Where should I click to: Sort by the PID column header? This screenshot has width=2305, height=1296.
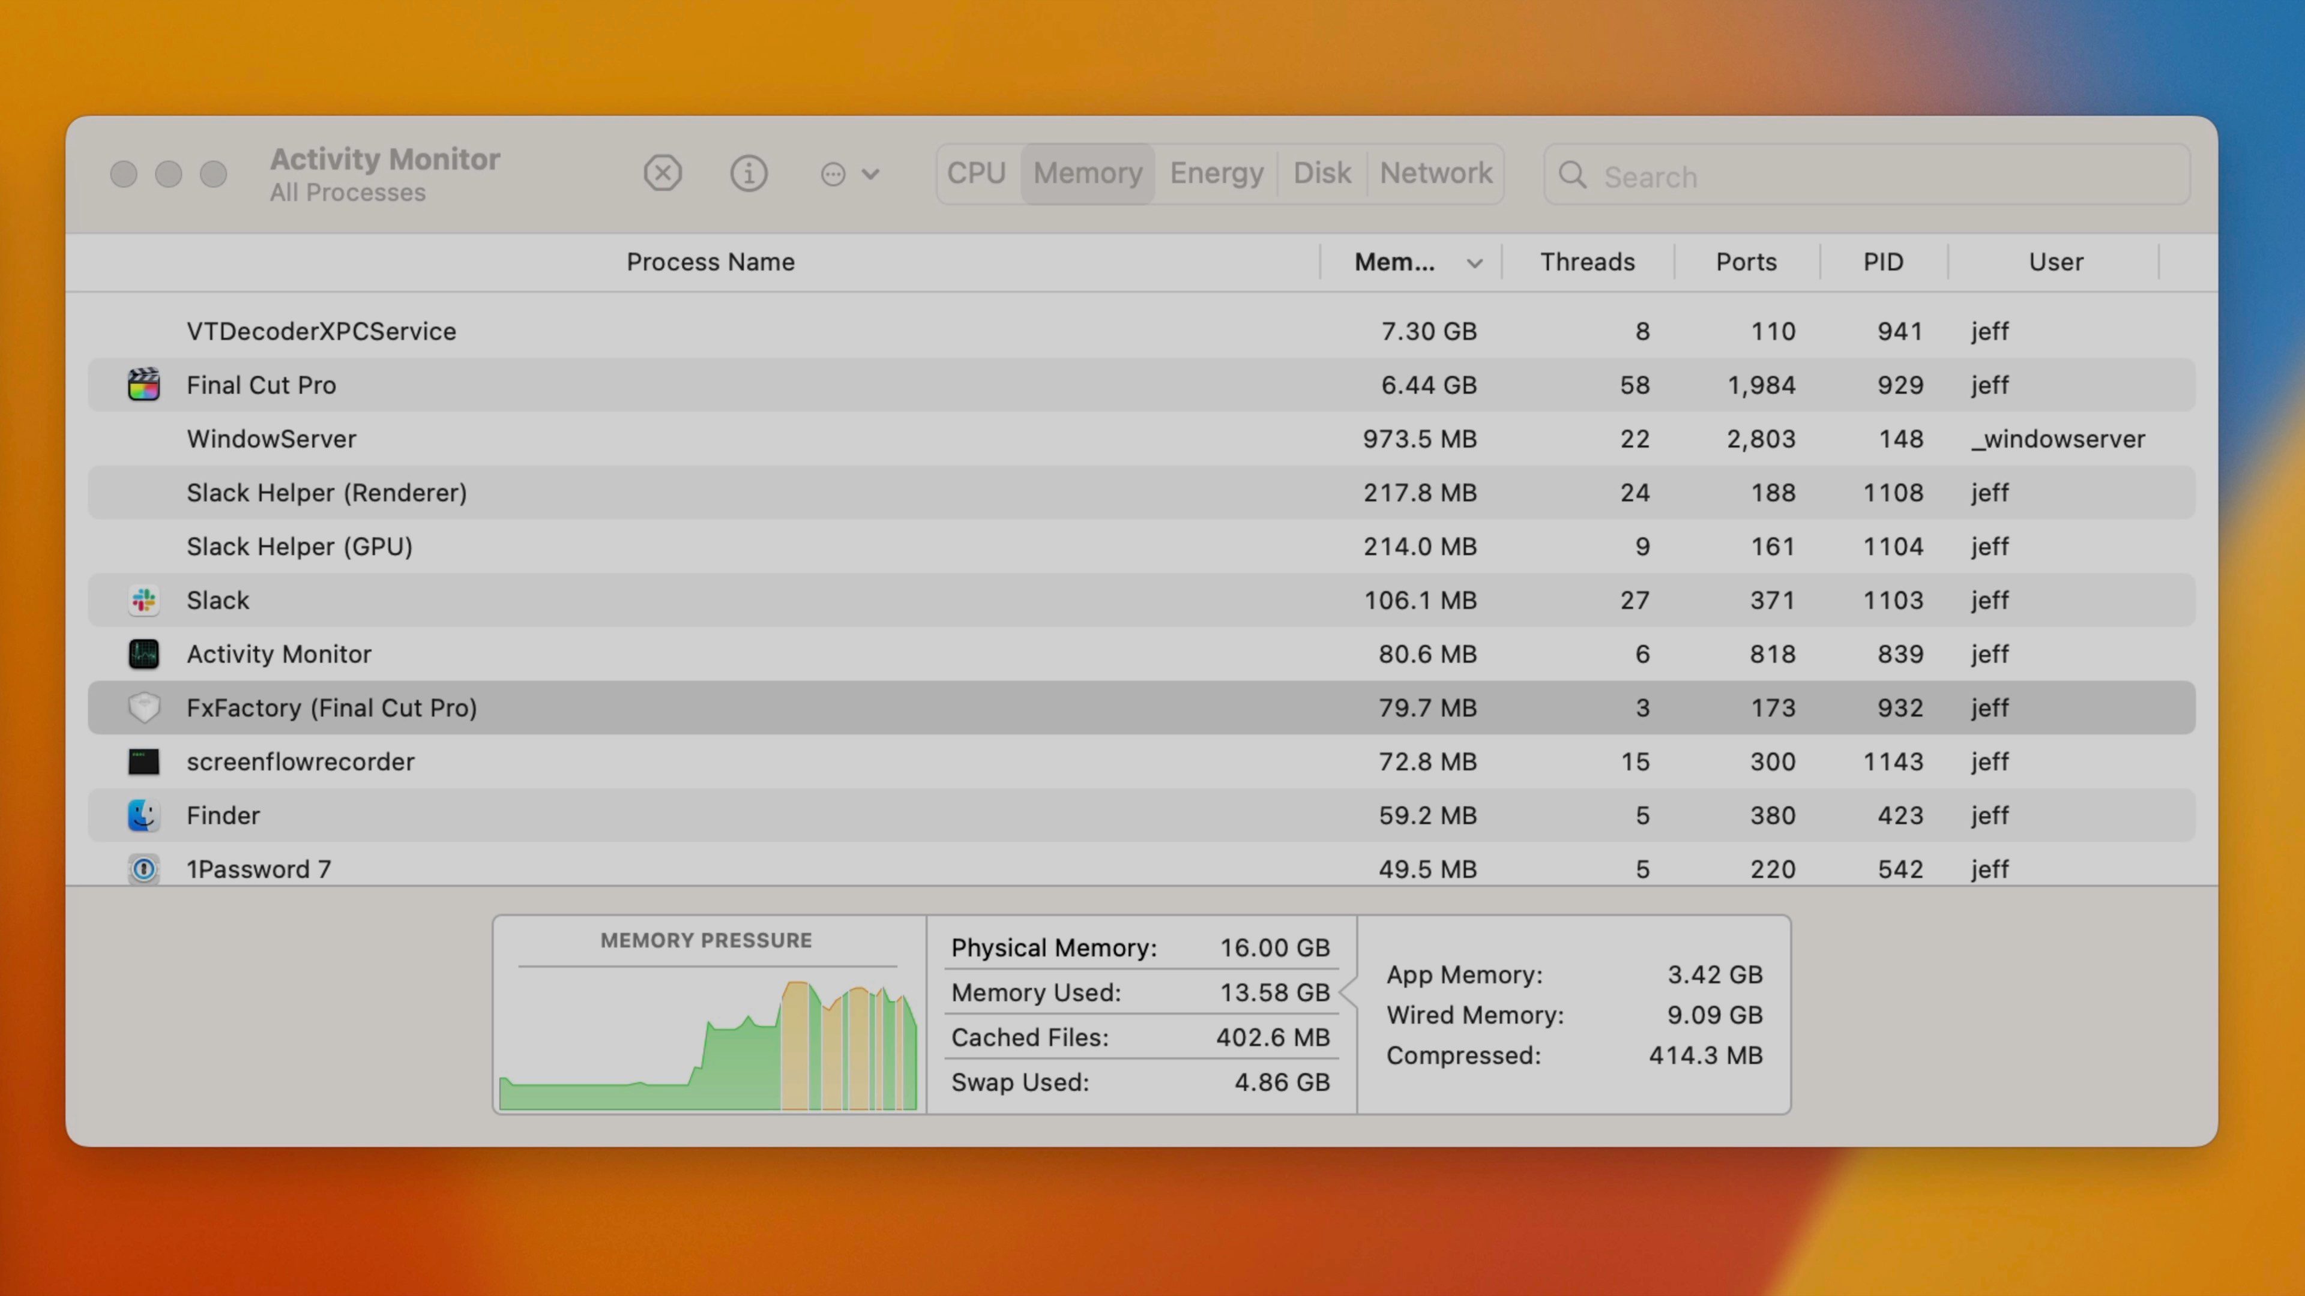coord(1882,262)
